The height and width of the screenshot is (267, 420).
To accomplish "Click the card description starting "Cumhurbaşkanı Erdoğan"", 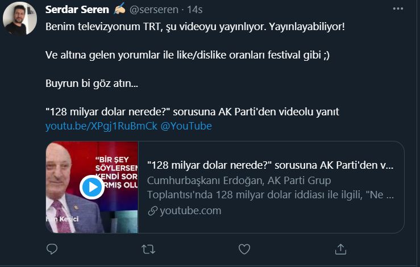I will [x=270, y=188].
